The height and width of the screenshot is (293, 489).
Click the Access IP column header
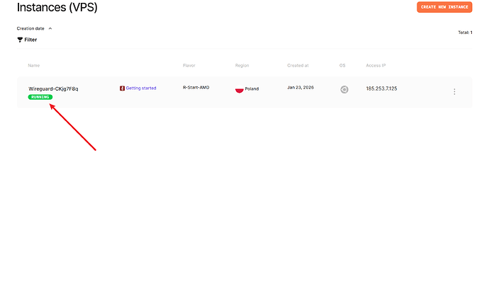click(x=376, y=65)
